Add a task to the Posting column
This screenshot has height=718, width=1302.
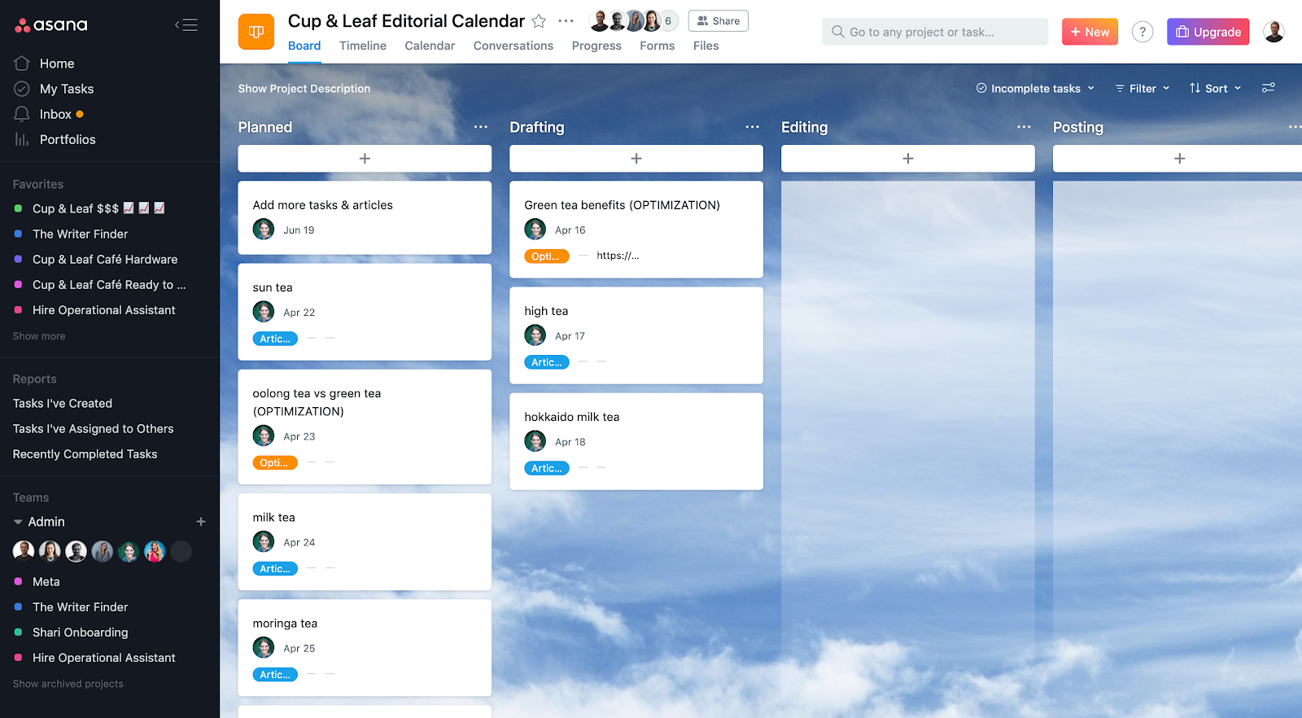pyautogui.click(x=1177, y=159)
